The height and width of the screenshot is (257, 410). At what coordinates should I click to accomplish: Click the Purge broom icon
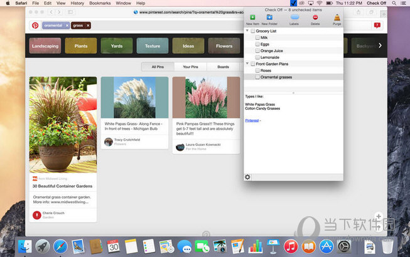pos(337,18)
